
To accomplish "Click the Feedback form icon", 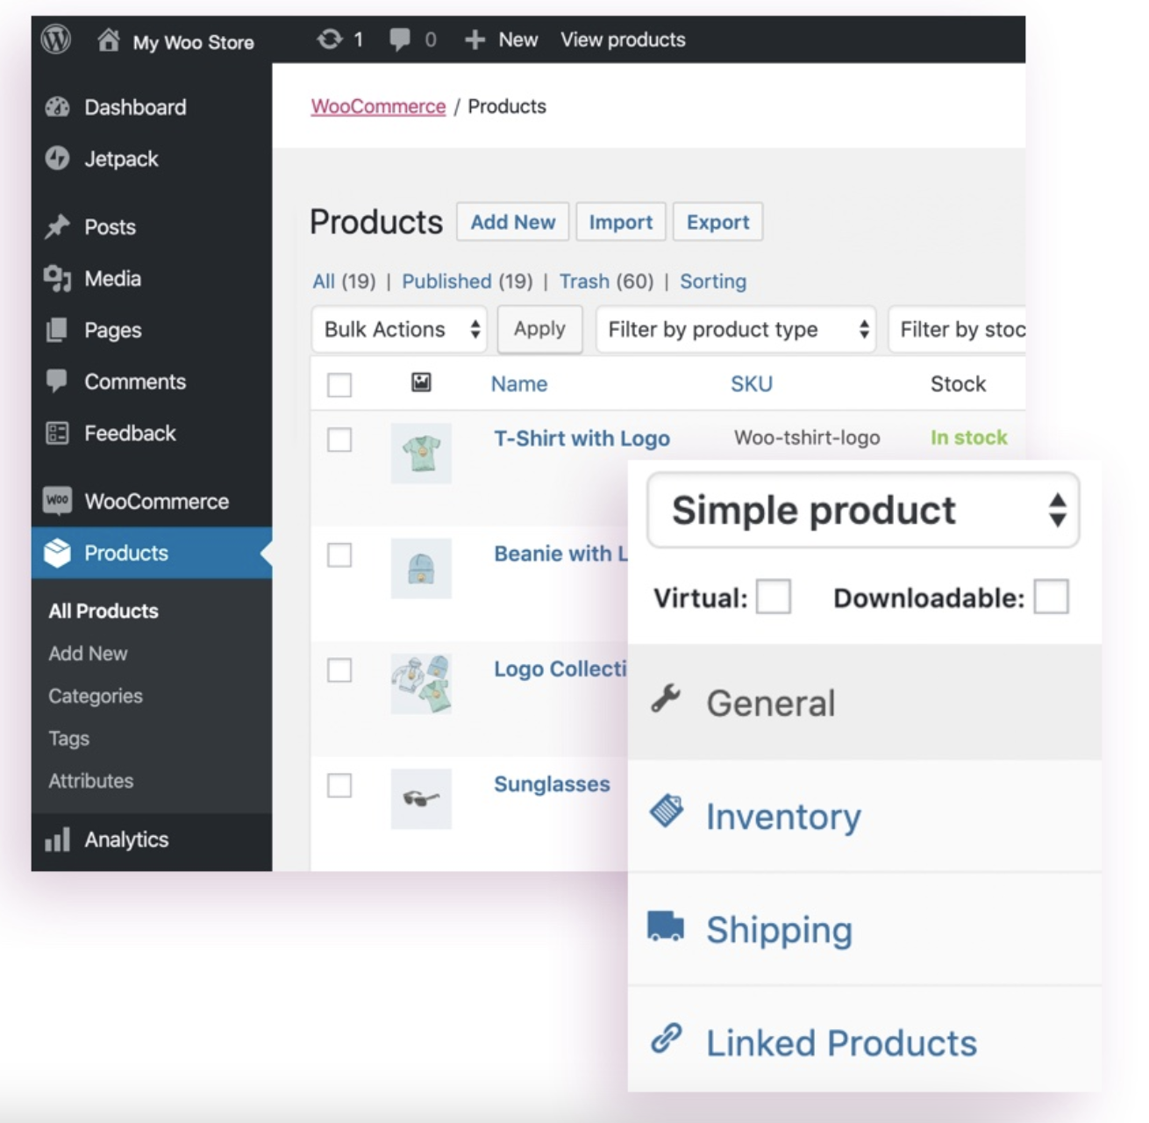I will tap(57, 433).
